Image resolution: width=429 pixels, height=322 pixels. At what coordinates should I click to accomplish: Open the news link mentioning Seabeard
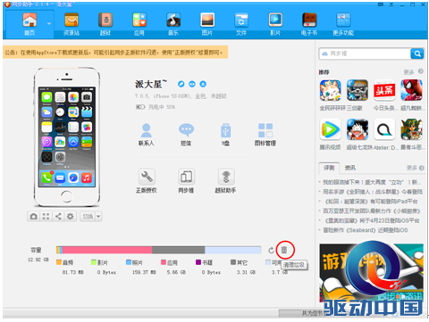coord(366,230)
